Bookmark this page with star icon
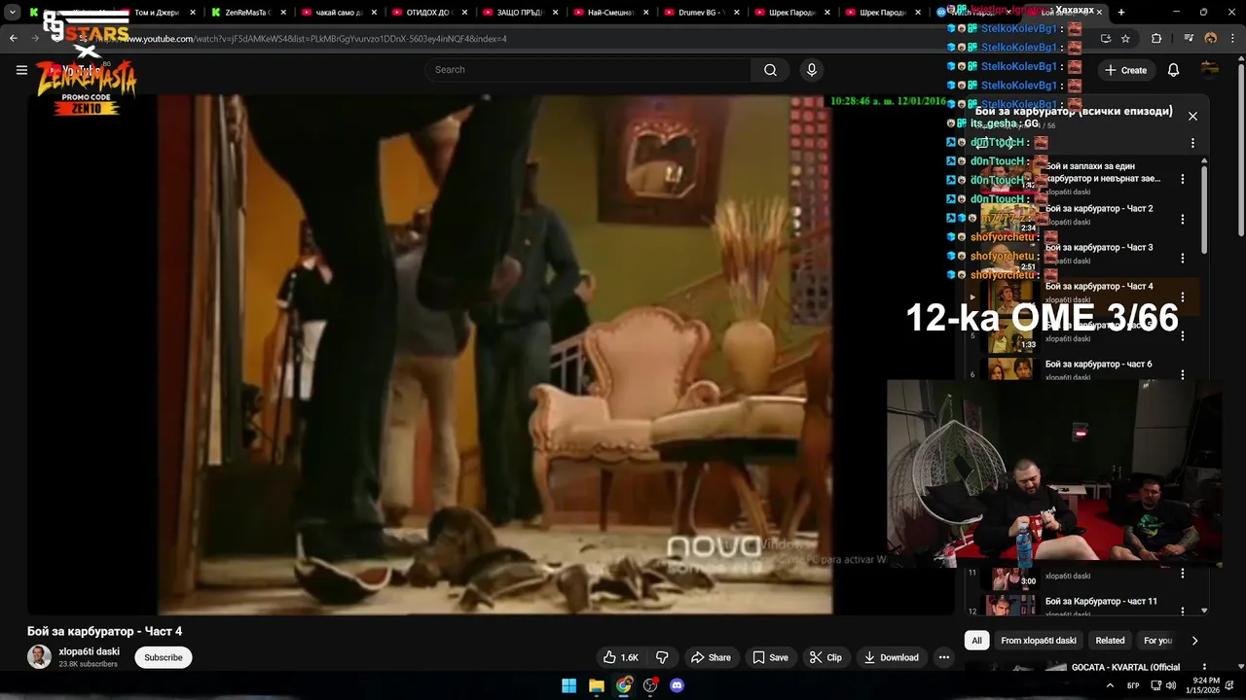The width and height of the screenshot is (1246, 700). point(1125,39)
